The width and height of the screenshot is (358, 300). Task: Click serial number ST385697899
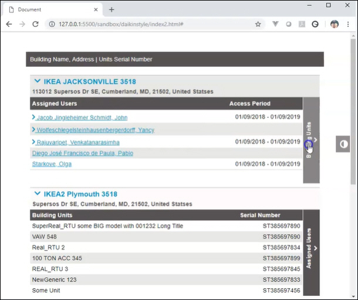(x=281, y=258)
